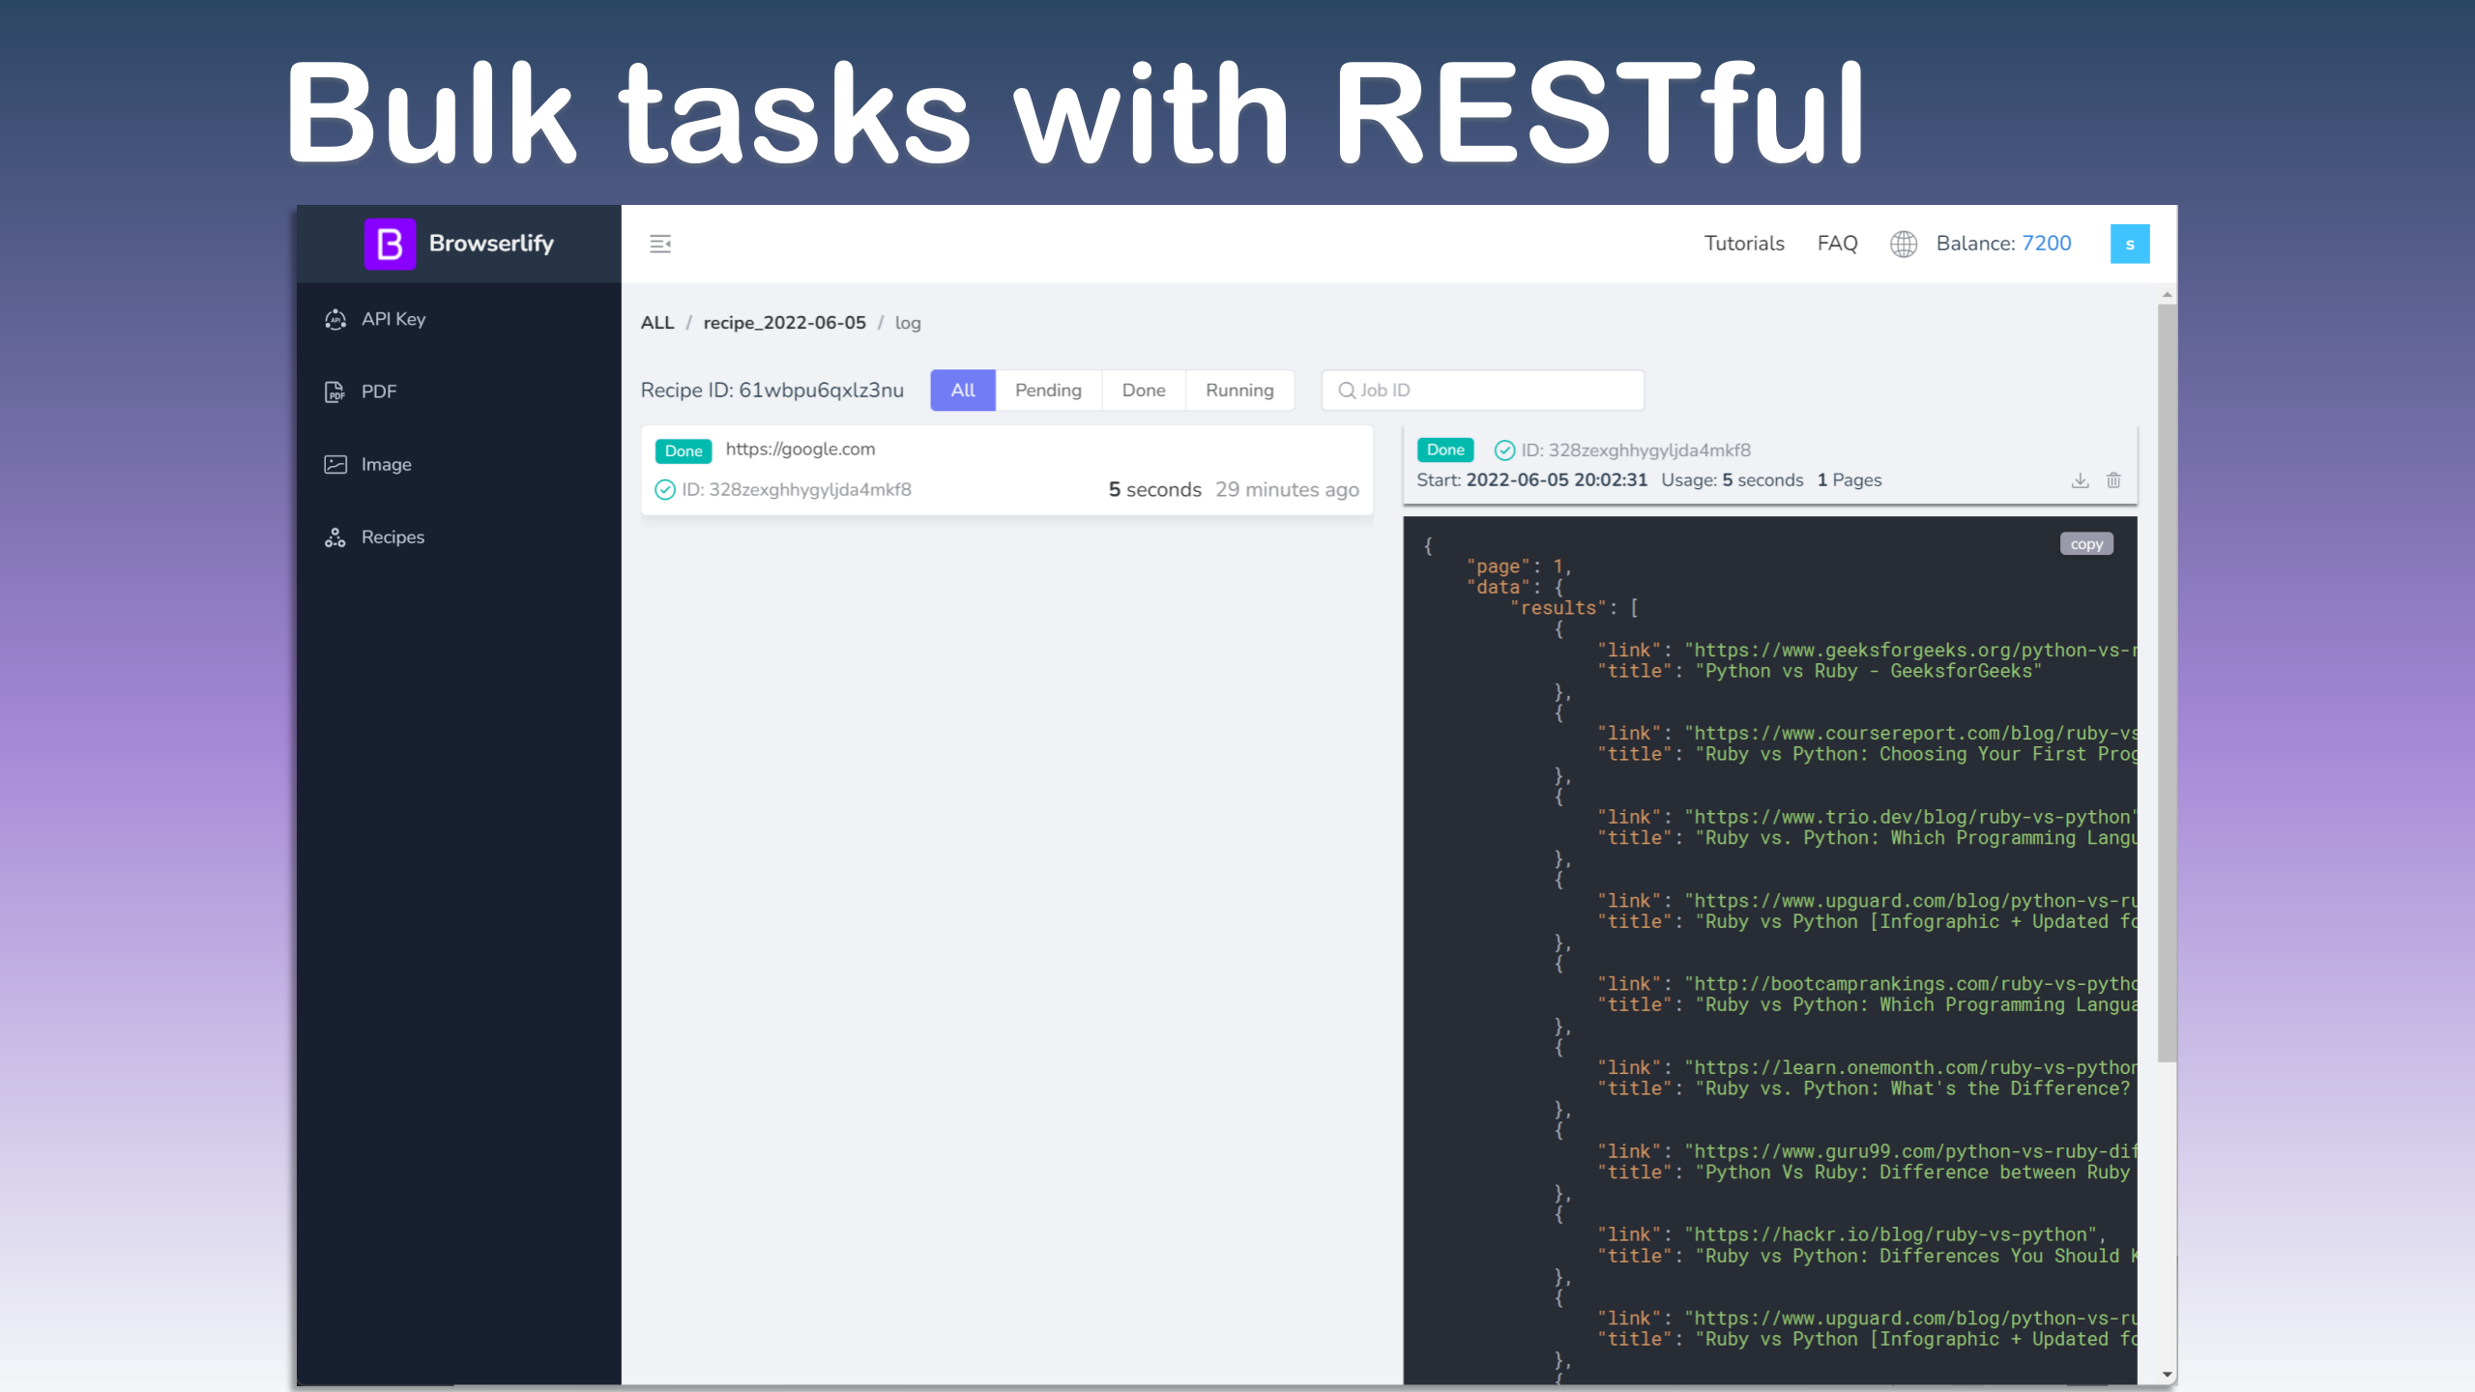Click the hackr.io link line in JSON

click(x=1851, y=1235)
